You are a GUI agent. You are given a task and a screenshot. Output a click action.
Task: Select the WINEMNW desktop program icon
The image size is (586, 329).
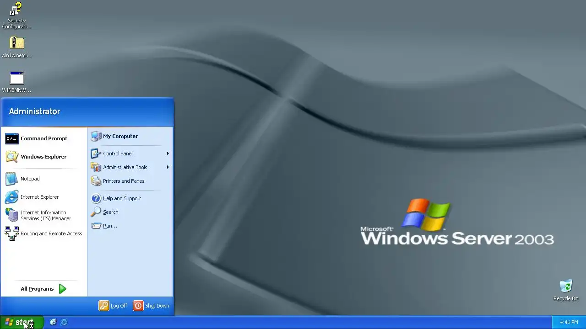tap(16, 78)
